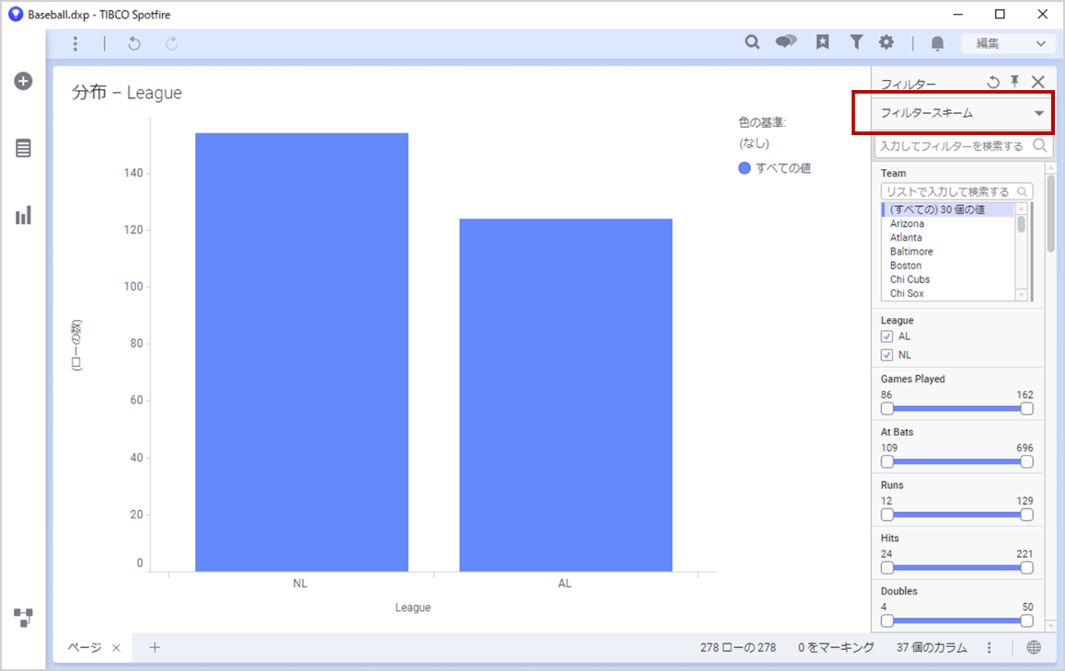Add a new page with plus button
The height and width of the screenshot is (671, 1065).
pos(155,647)
